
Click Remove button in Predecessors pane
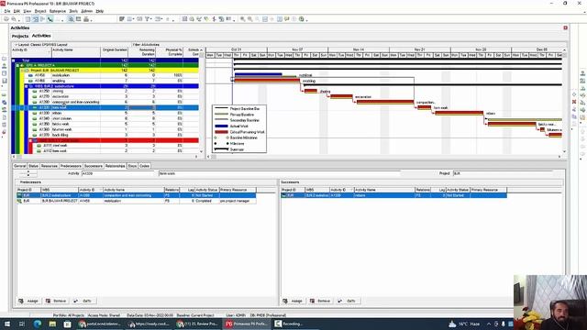pyautogui.click(x=56, y=301)
